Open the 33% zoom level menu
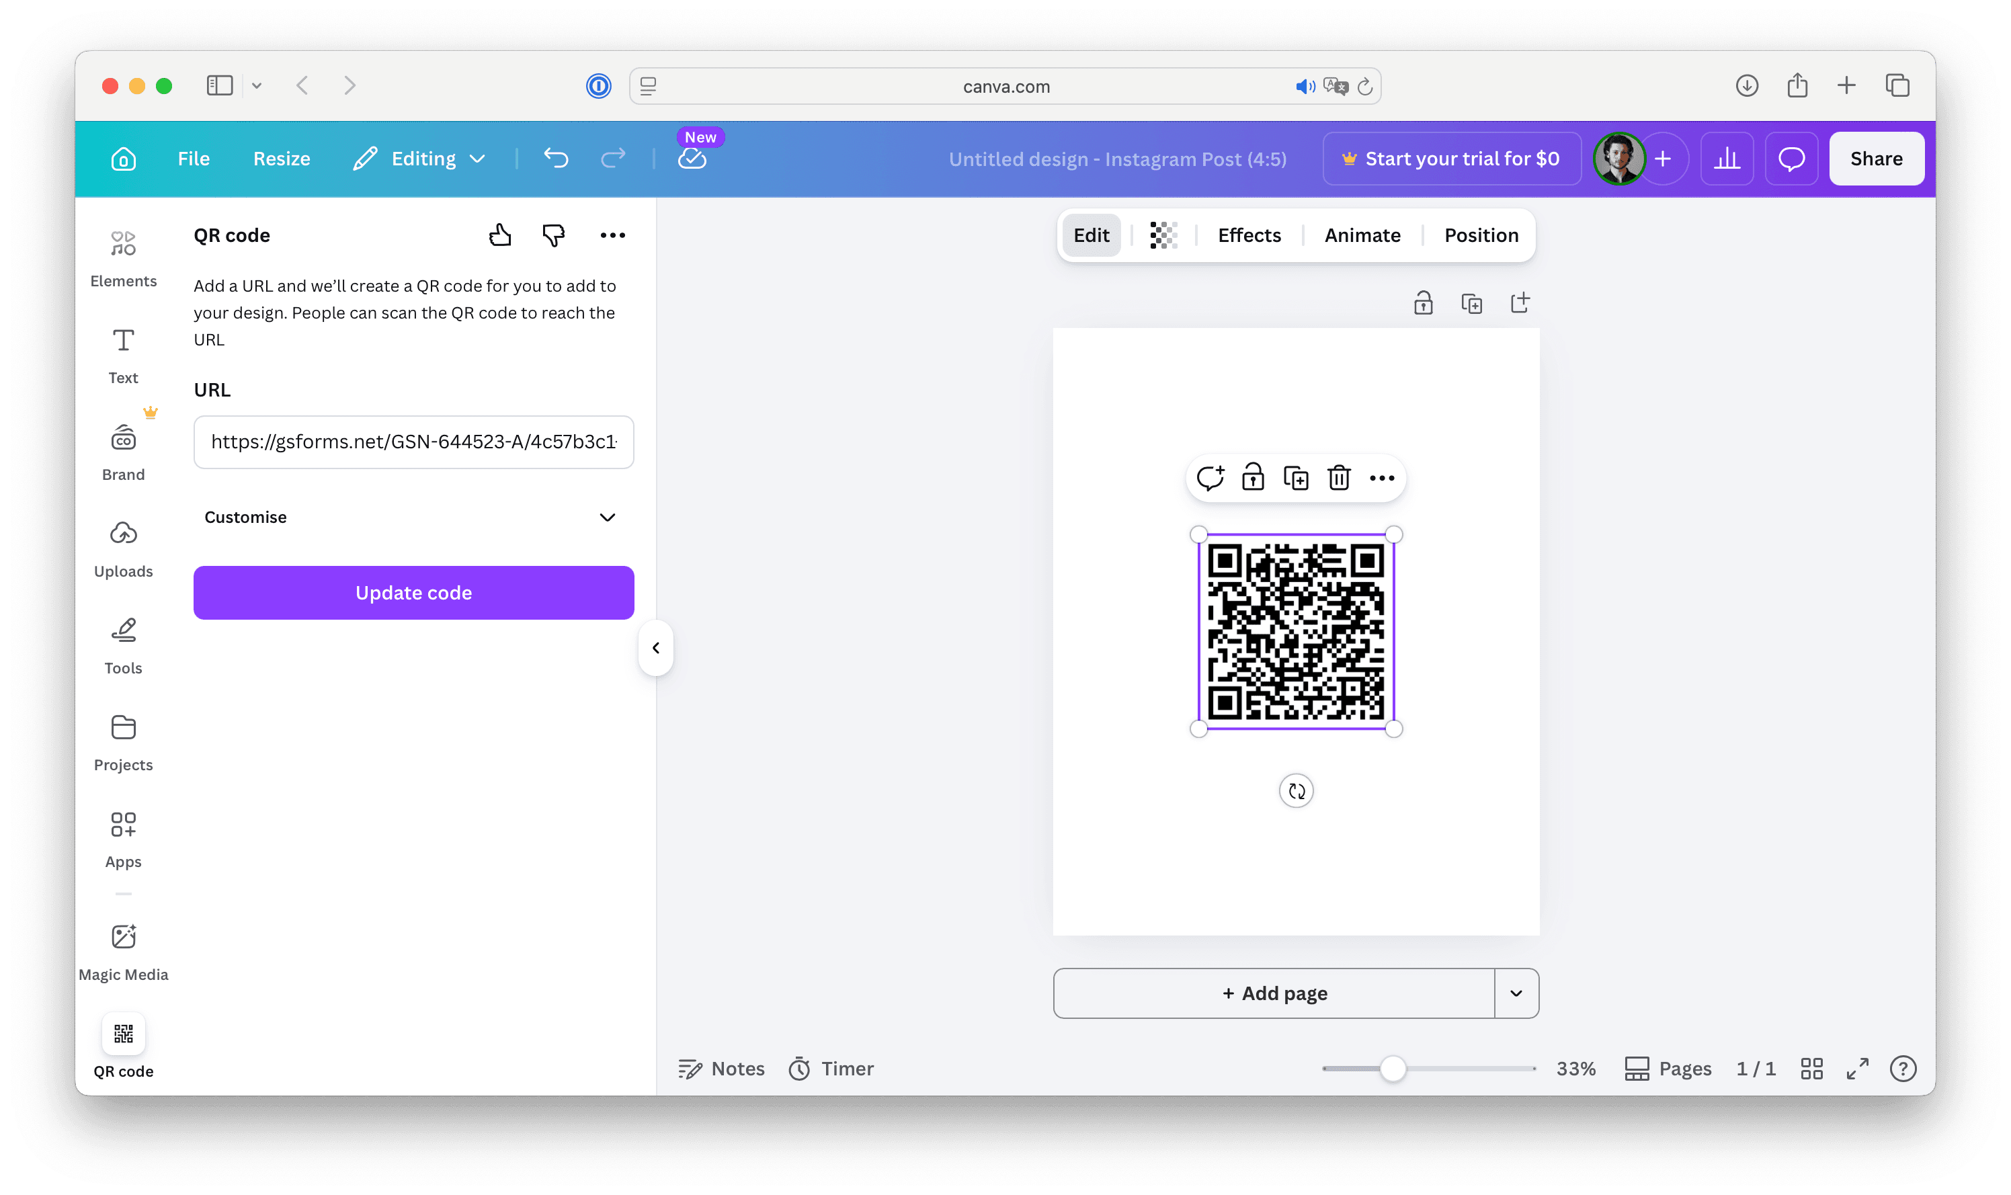The width and height of the screenshot is (2011, 1195). pos(1575,1069)
